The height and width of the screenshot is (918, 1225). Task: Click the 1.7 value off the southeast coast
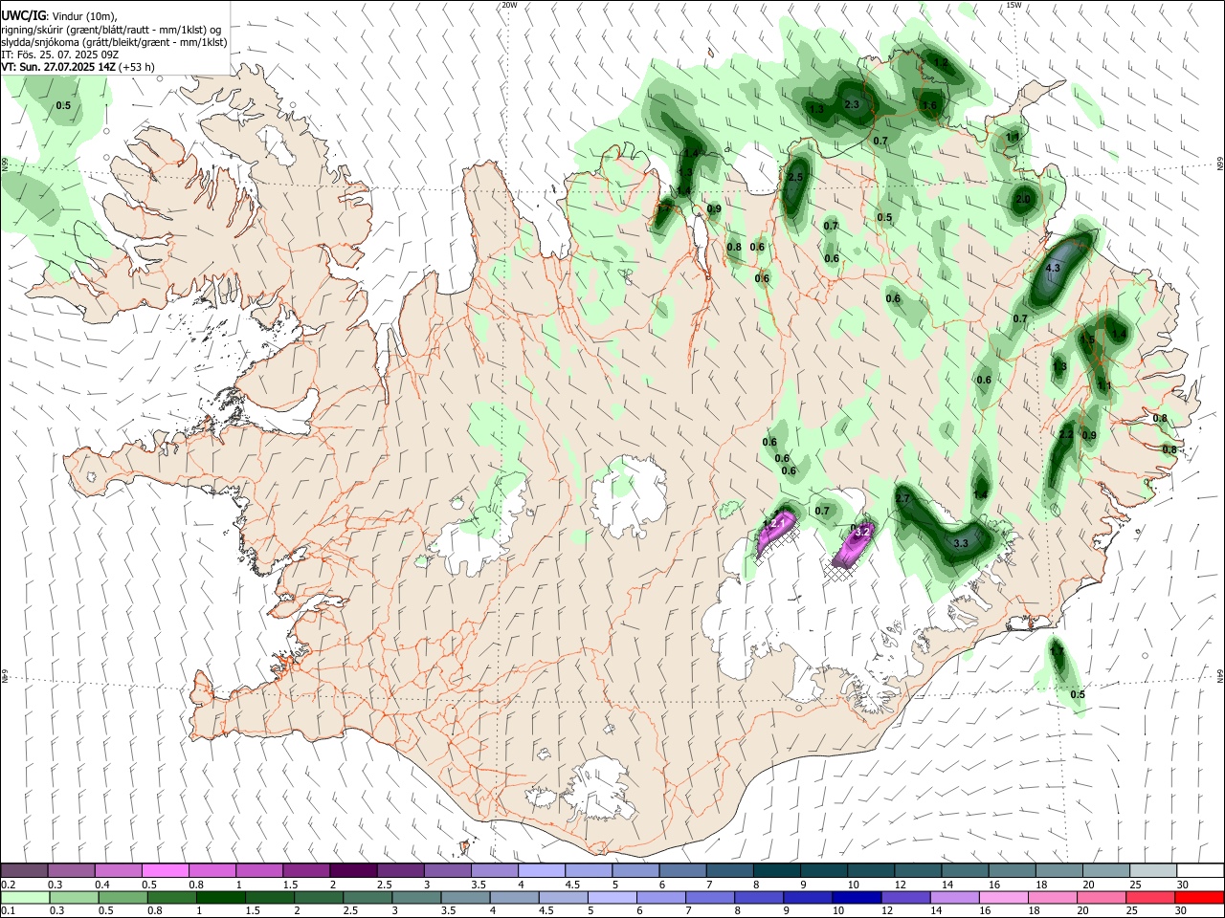1057,651
